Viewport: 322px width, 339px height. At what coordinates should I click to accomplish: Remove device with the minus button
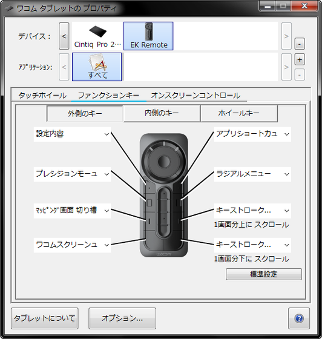(300, 44)
